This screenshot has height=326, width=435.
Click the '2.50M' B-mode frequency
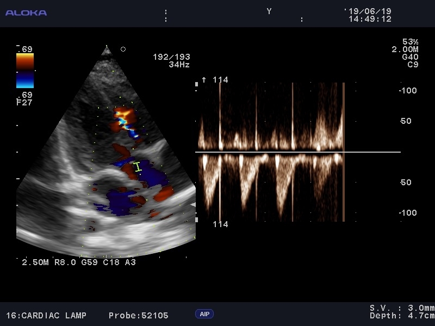coord(35,262)
